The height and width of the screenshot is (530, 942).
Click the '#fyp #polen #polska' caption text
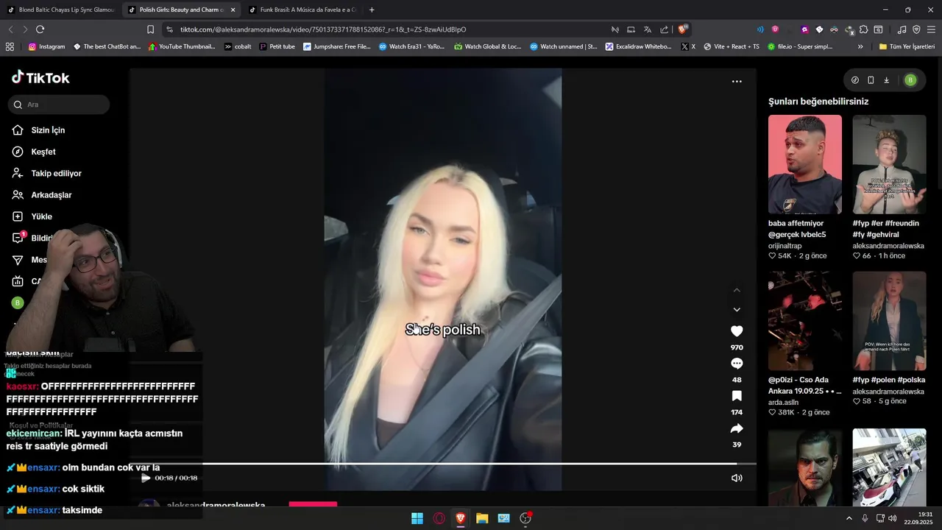coord(889,380)
